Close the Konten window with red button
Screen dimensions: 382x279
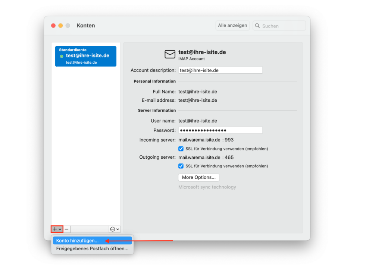click(53, 25)
